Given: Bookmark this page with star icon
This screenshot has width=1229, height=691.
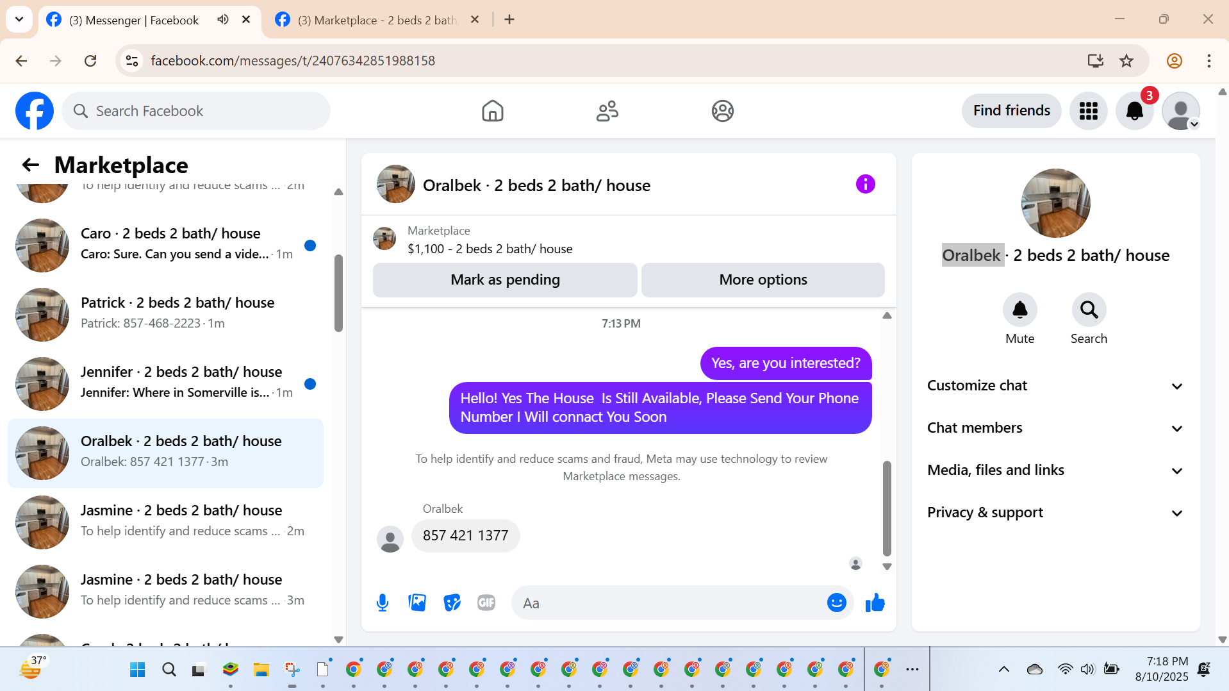Looking at the screenshot, I should click(x=1126, y=61).
